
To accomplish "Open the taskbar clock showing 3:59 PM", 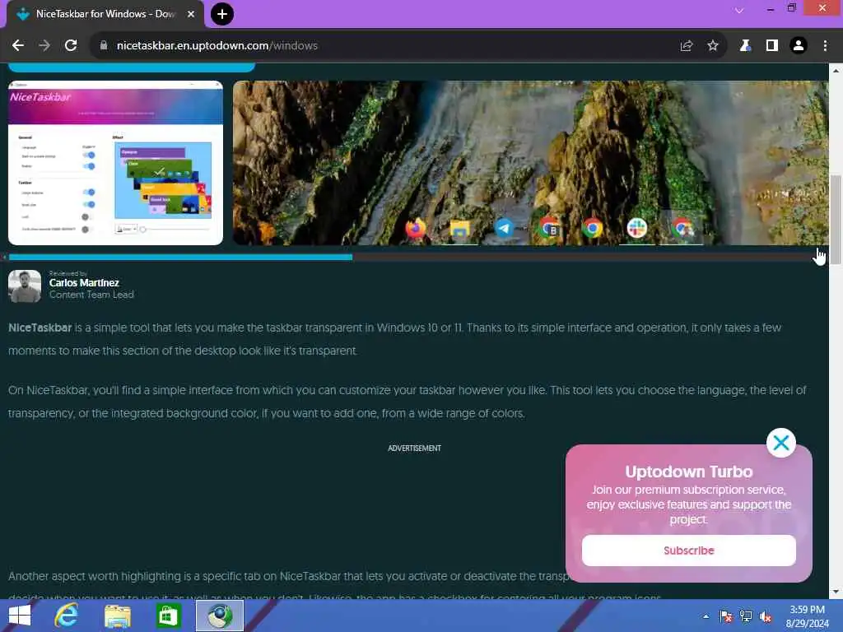I will pyautogui.click(x=807, y=616).
